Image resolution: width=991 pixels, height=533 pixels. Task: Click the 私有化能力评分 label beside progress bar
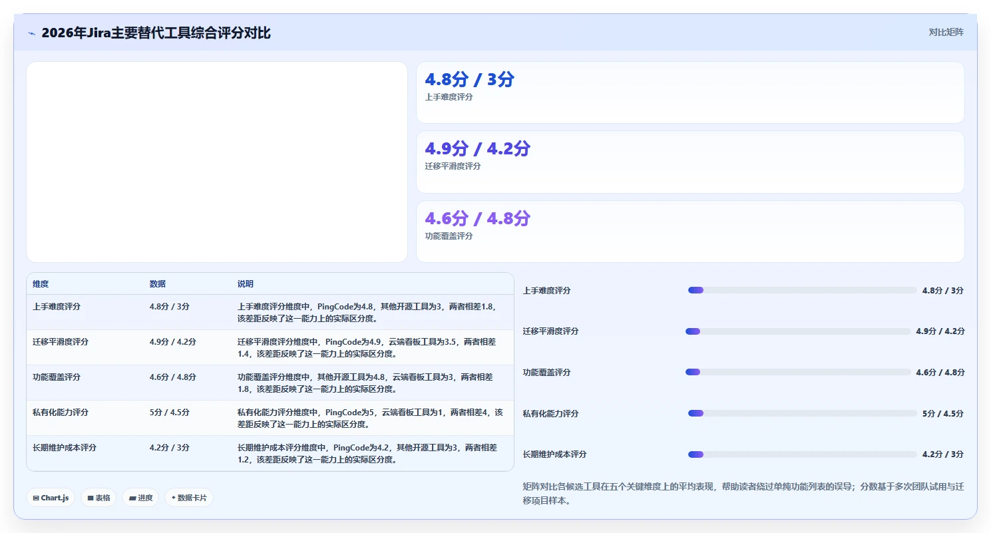click(x=551, y=414)
